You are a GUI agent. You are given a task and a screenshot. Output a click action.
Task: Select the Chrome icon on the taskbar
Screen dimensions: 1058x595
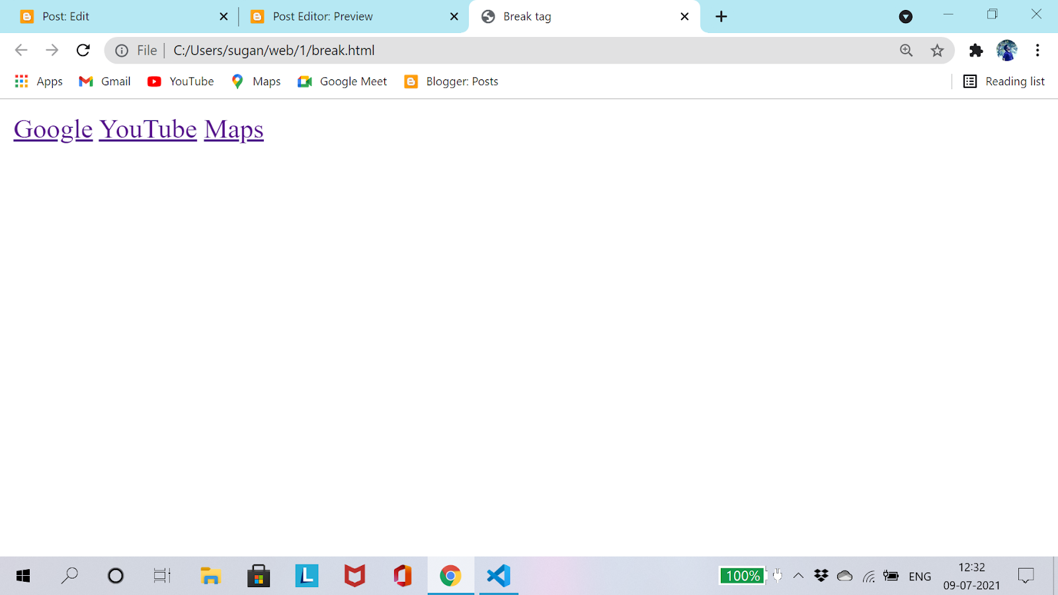[450, 576]
